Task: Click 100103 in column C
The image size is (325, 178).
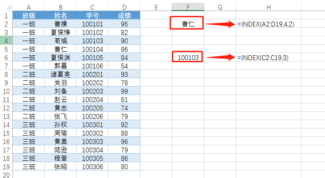Action: [92, 41]
